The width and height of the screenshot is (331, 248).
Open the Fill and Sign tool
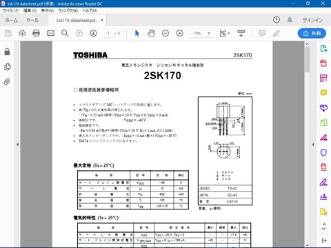(x=323, y=183)
